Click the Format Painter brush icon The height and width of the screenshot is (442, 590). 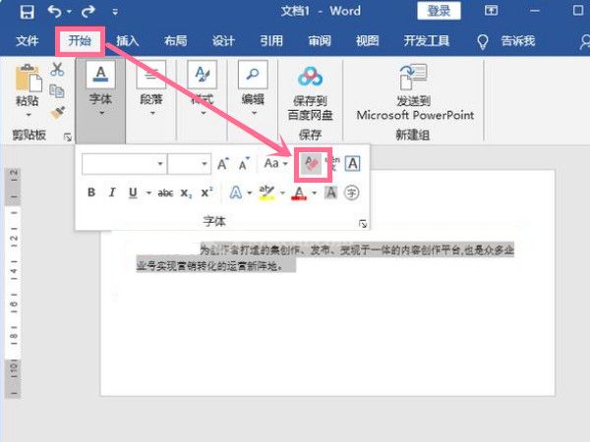click(x=57, y=113)
